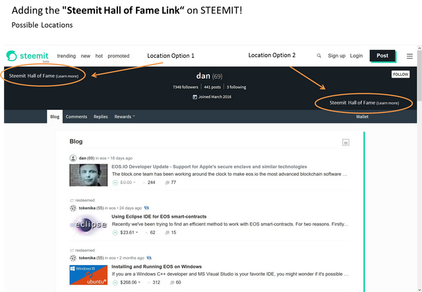Go to trending posts

click(x=66, y=56)
